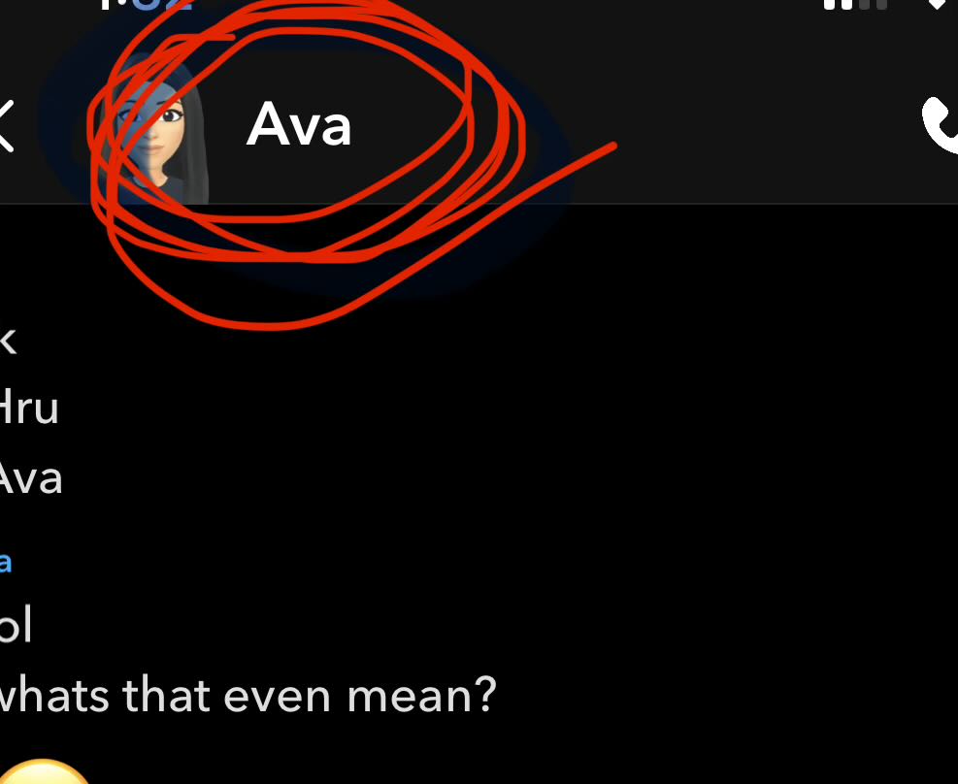Tap the signal strength bars icon
Viewport: 958px width, 784px height.
(x=855, y=5)
